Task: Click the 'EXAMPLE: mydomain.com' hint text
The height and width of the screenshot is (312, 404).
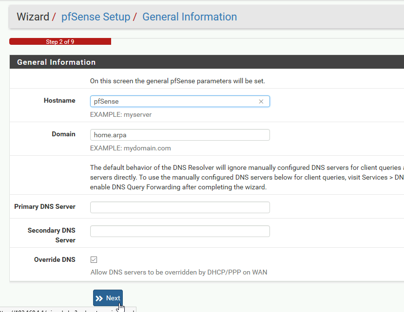Action: click(131, 148)
